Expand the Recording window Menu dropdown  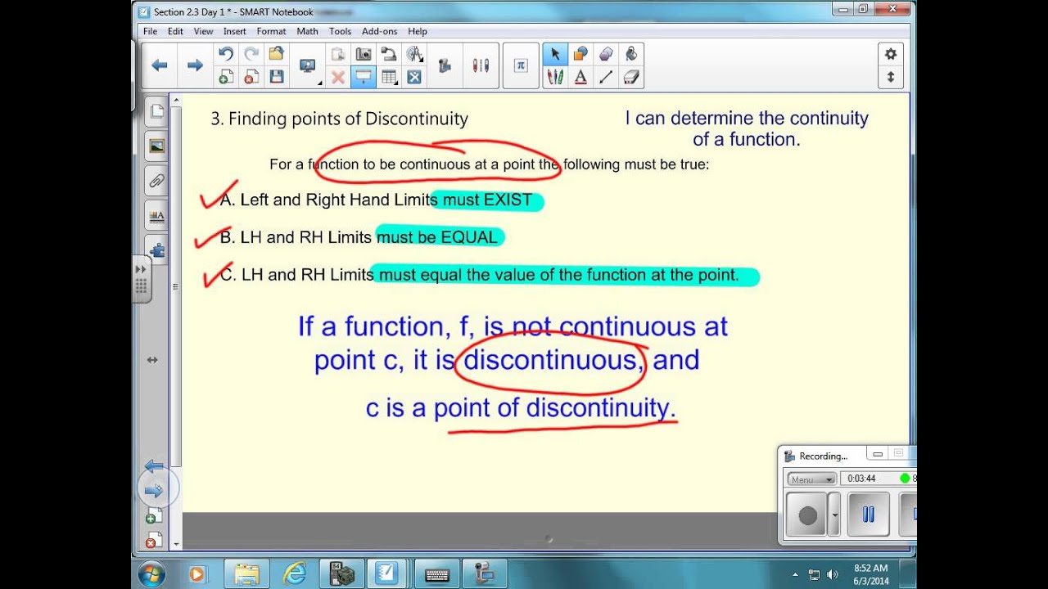pos(811,479)
